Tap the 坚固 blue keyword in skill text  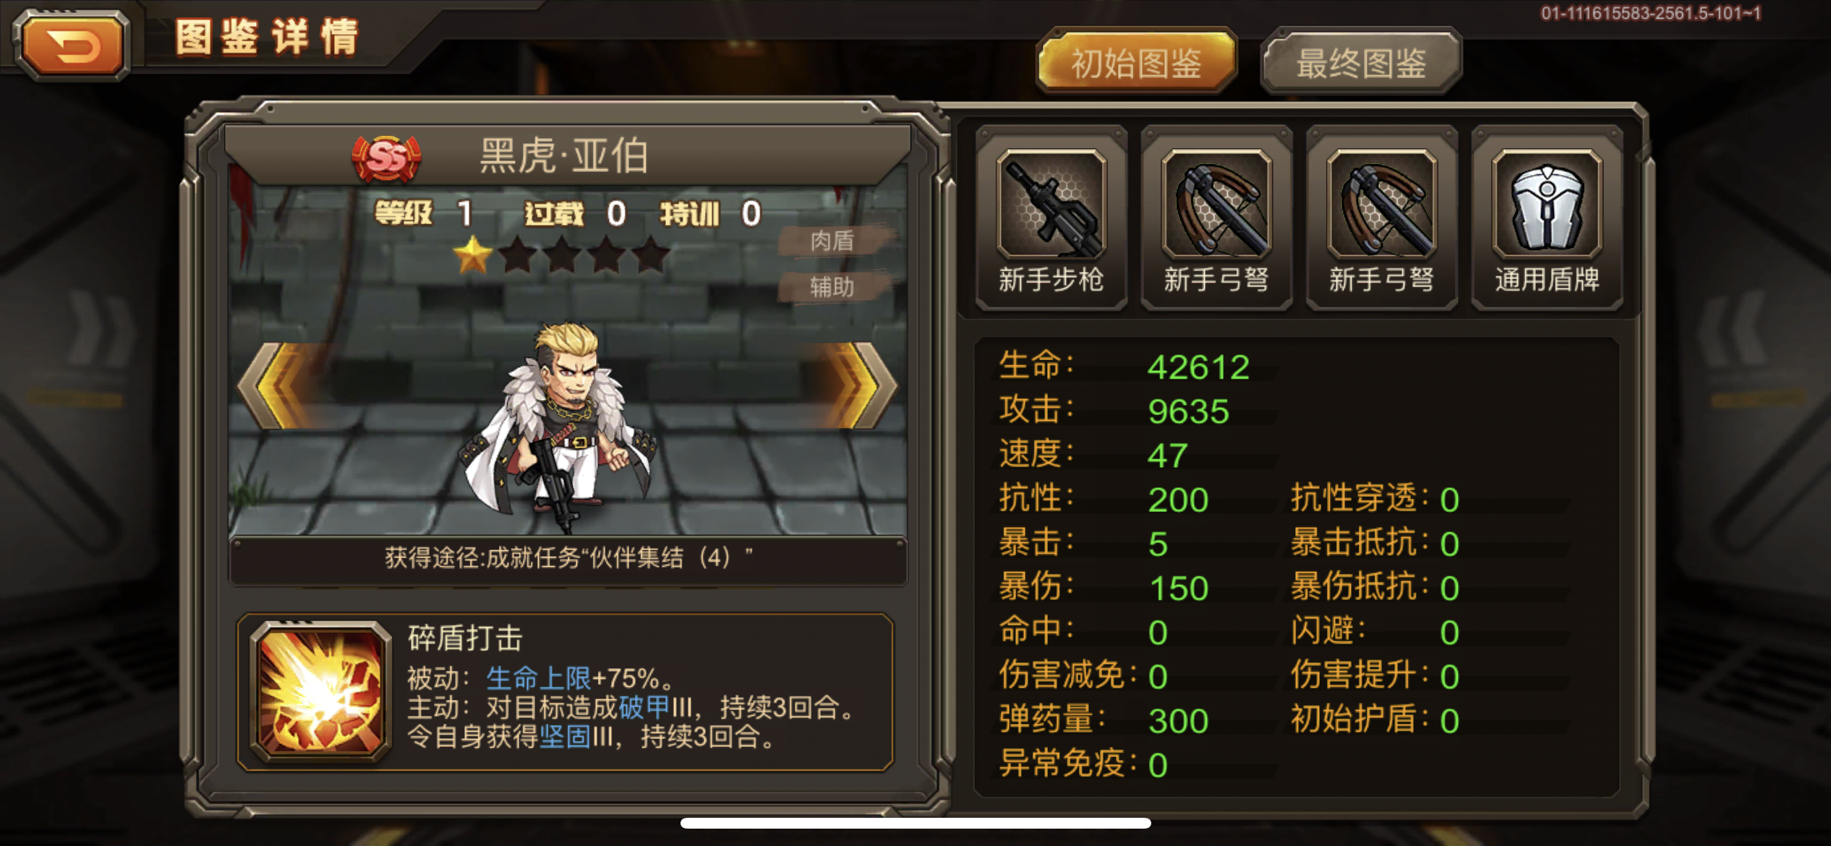click(565, 737)
